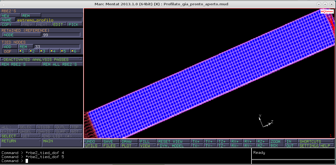
Task: Click the 'RETAINED (REFERENCE)' section heading
Action: click(x=26, y=30)
